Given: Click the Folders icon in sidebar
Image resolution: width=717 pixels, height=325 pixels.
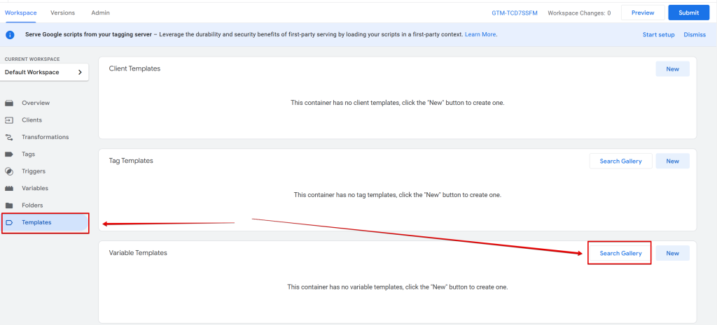Looking at the screenshot, I should [9, 205].
